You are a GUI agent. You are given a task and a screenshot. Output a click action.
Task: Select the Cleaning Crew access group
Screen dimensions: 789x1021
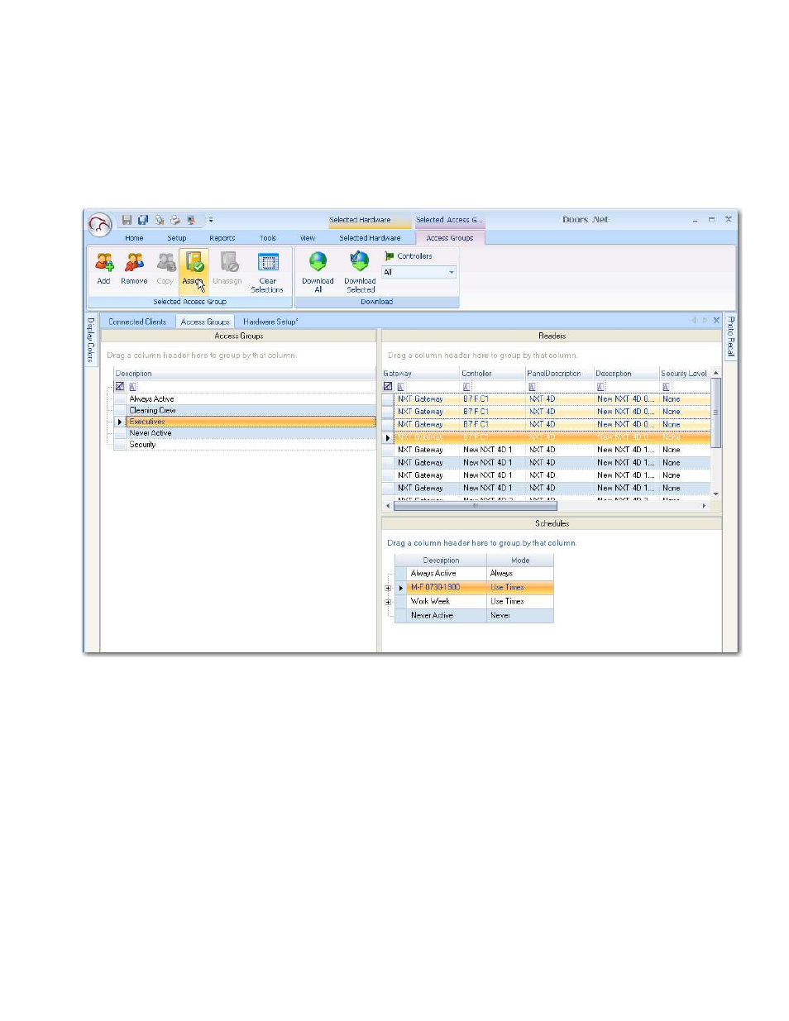(x=251, y=410)
